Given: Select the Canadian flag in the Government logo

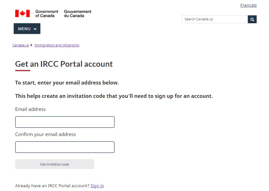Looking at the screenshot, I should click(22, 13).
